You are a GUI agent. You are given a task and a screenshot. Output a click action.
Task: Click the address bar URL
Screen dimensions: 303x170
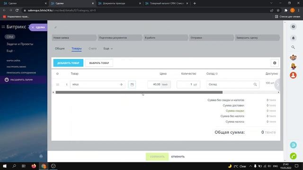(62, 10)
